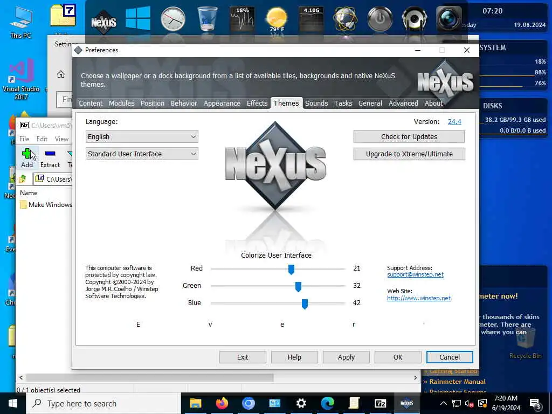Click the analog clock icon in the dock
This screenshot has width=552, height=414.
173,19
